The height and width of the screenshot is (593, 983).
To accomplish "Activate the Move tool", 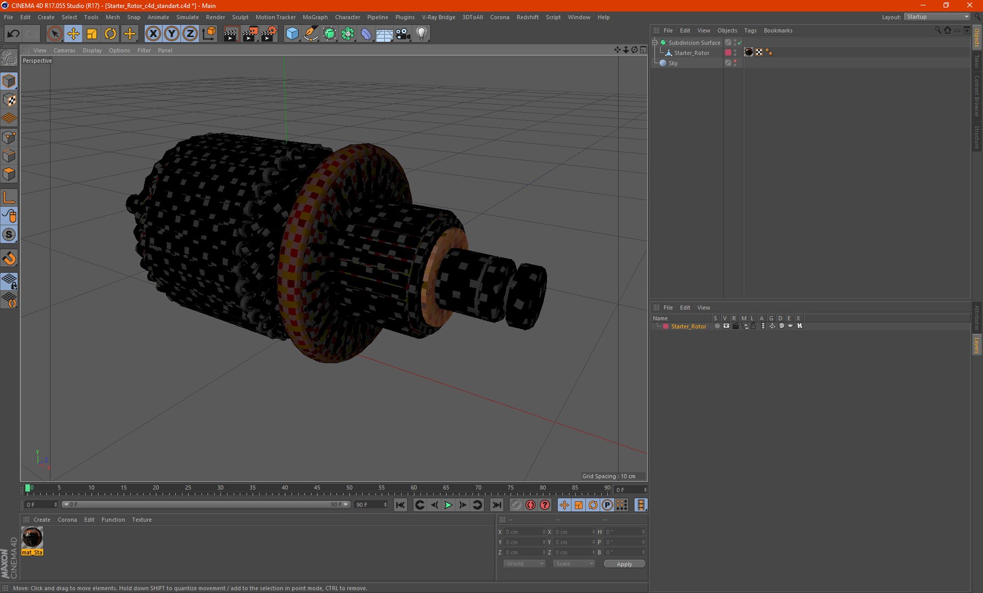I will pos(73,33).
